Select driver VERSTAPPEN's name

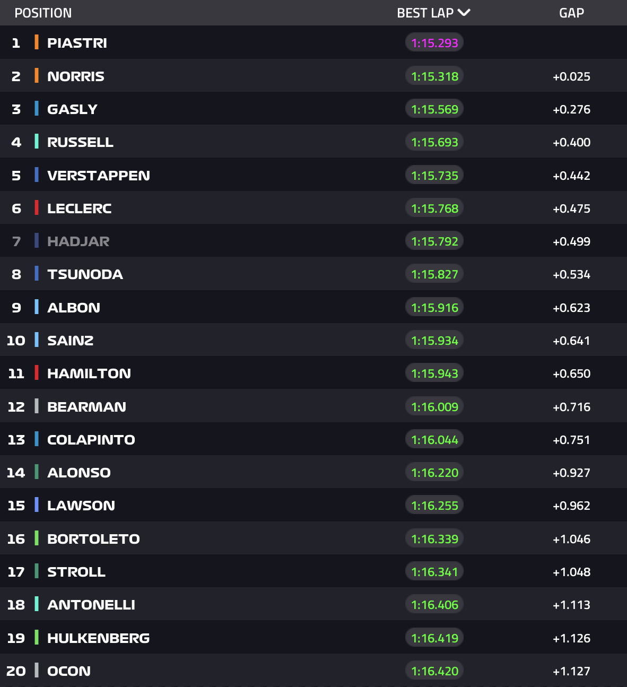tap(99, 175)
